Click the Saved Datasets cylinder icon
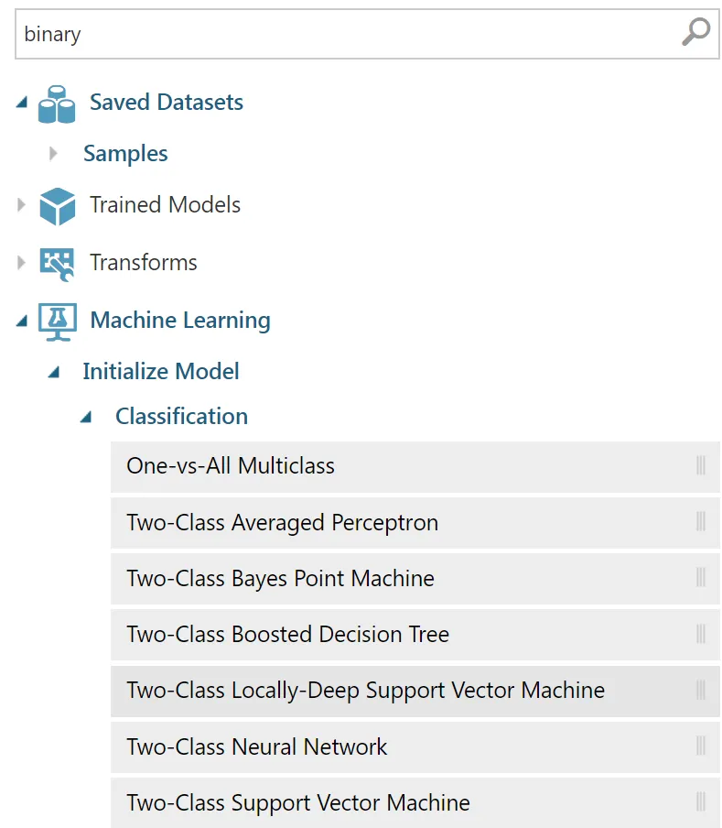 tap(57, 104)
